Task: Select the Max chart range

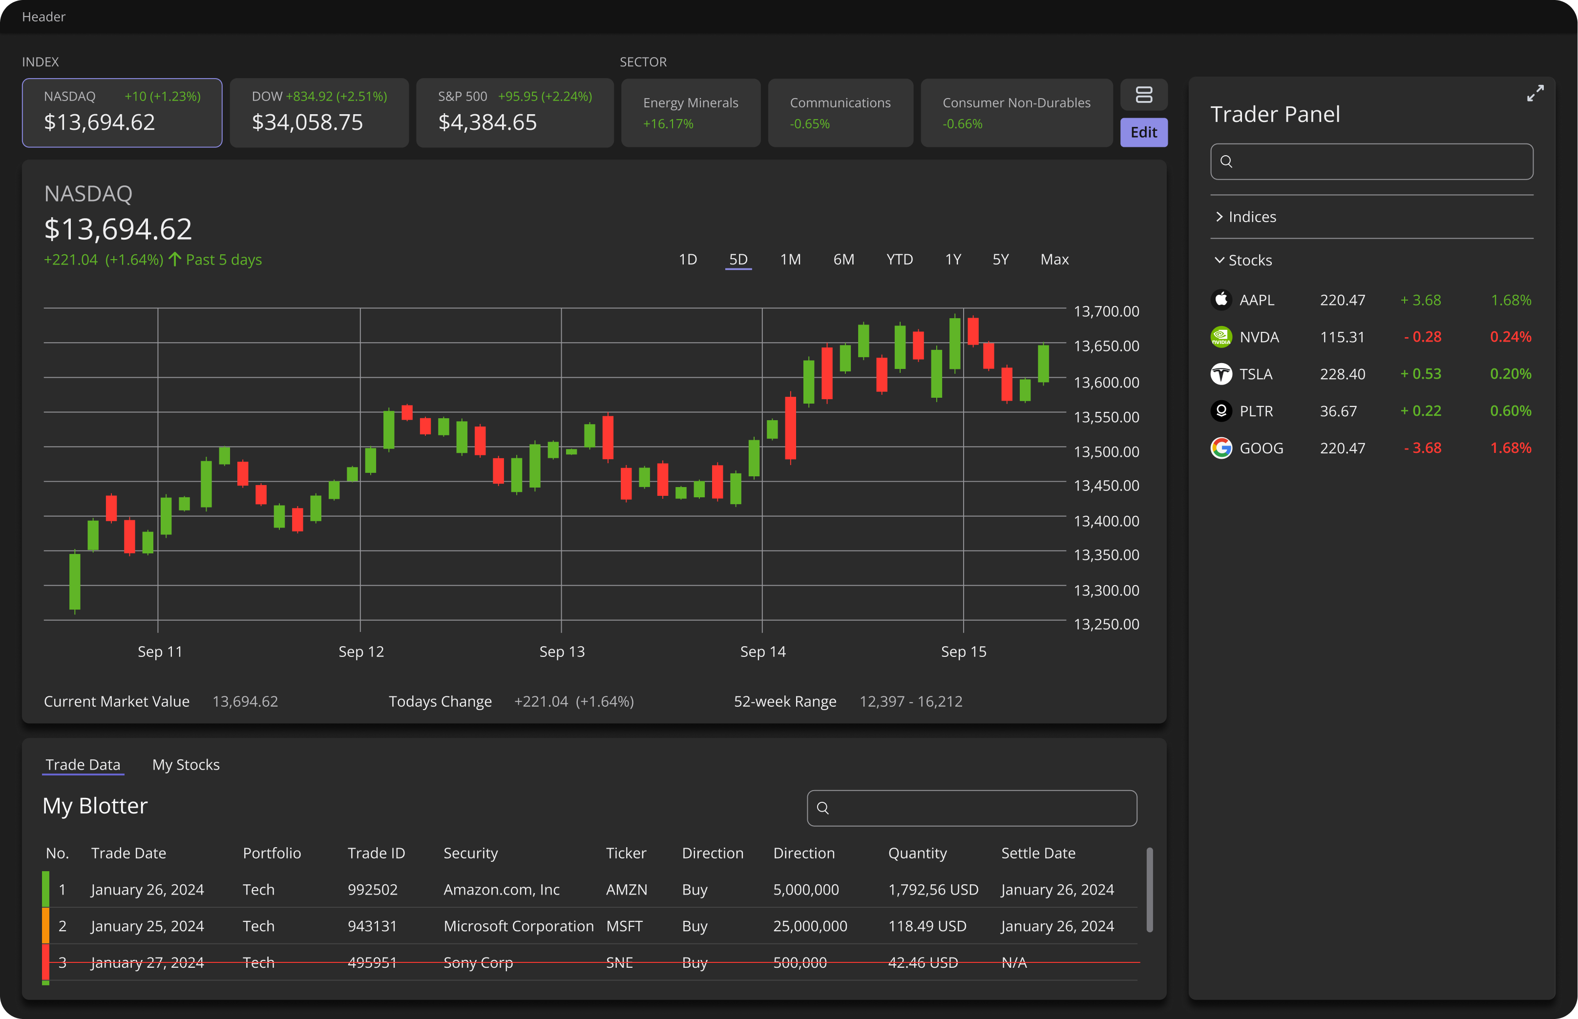Action: click(1054, 259)
